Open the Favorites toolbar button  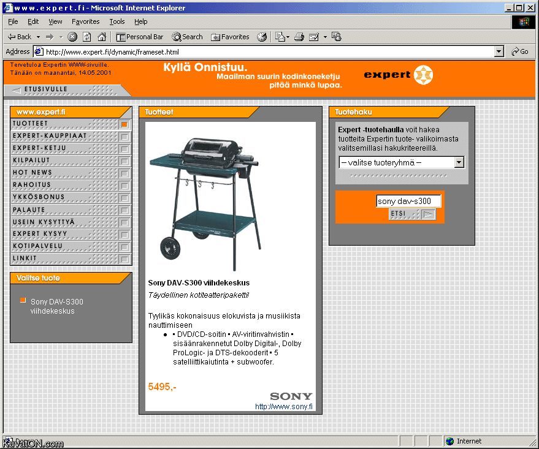click(x=230, y=37)
